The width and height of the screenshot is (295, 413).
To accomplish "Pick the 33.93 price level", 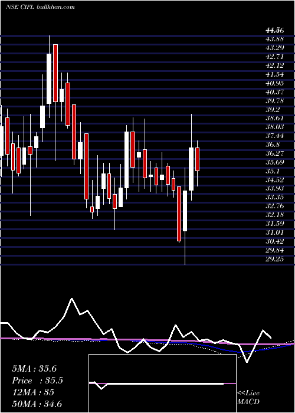I will [275, 189].
